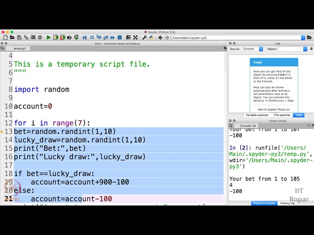Screen dimensions: 314x235
Task: Expand the Help Object combo box arrow
Action: [305, 49]
